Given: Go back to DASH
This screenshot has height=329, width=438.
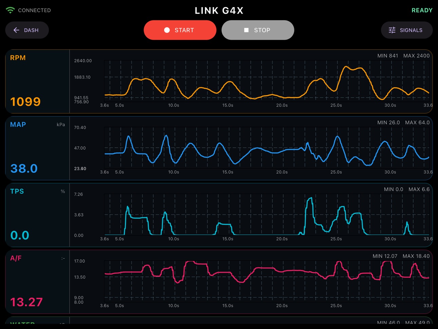Looking at the screenshot, I should click(27, 30).
